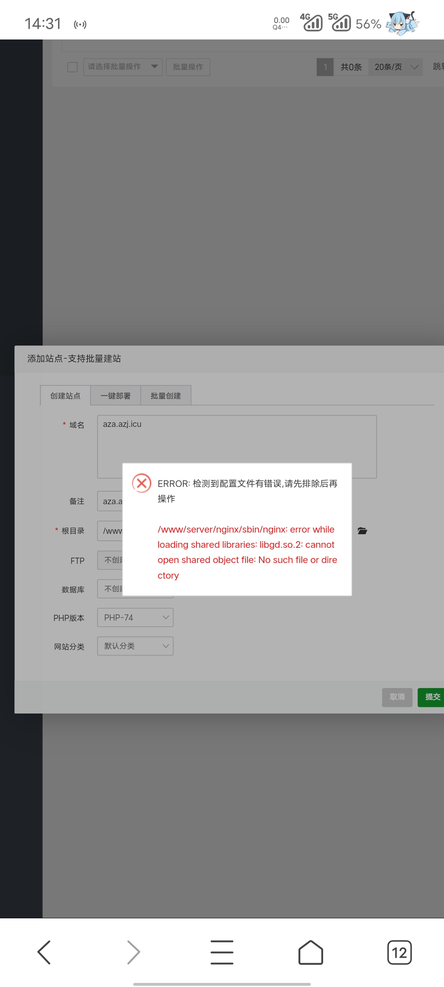Tap the 5G signal strength icon
The image size is (444, 987).
[x=340, y=22]
